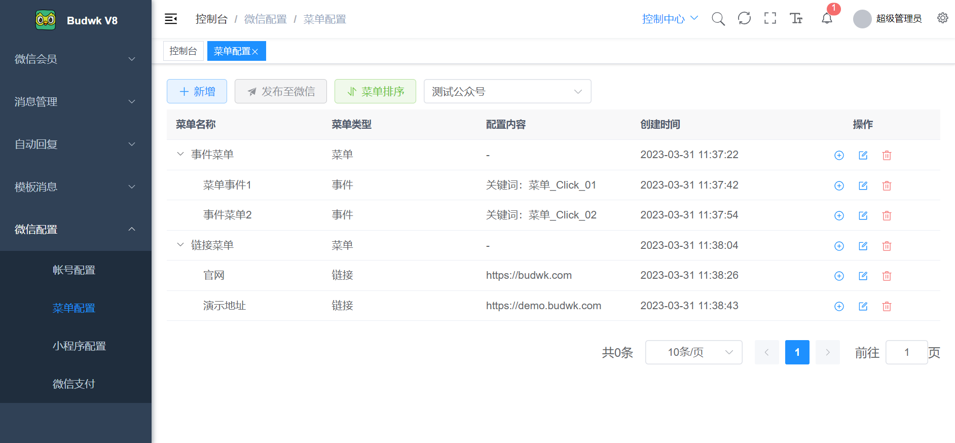Edit the 菜单事件1 row
Image resolution: width=955 pixels, height=443 pixels.
[863, 186]
